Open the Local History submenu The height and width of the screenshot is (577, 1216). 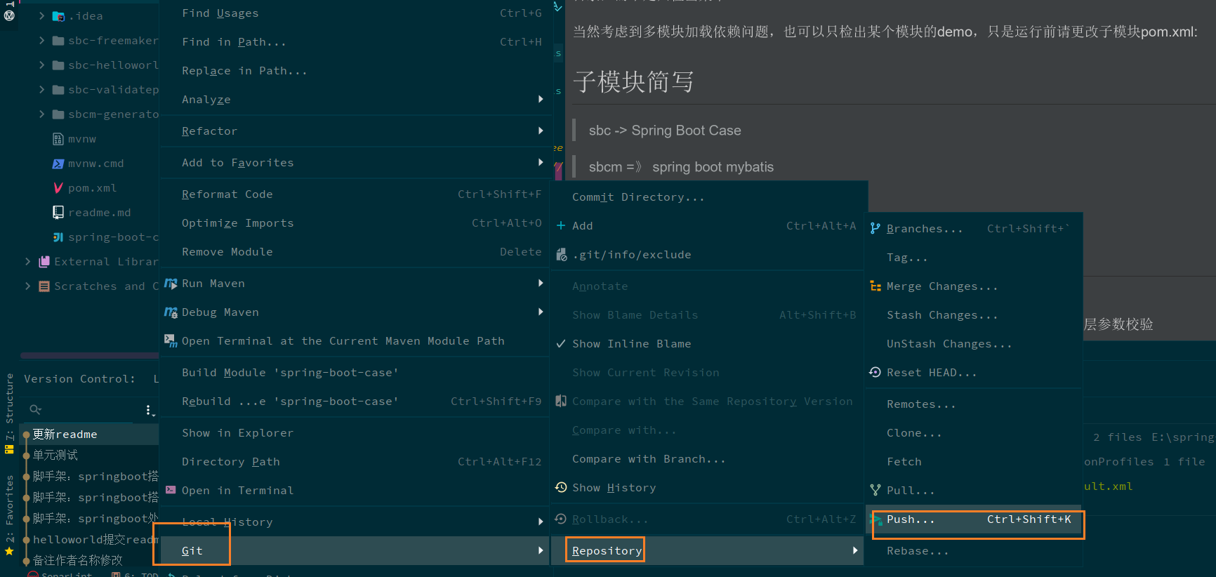(x=355, y=522)
